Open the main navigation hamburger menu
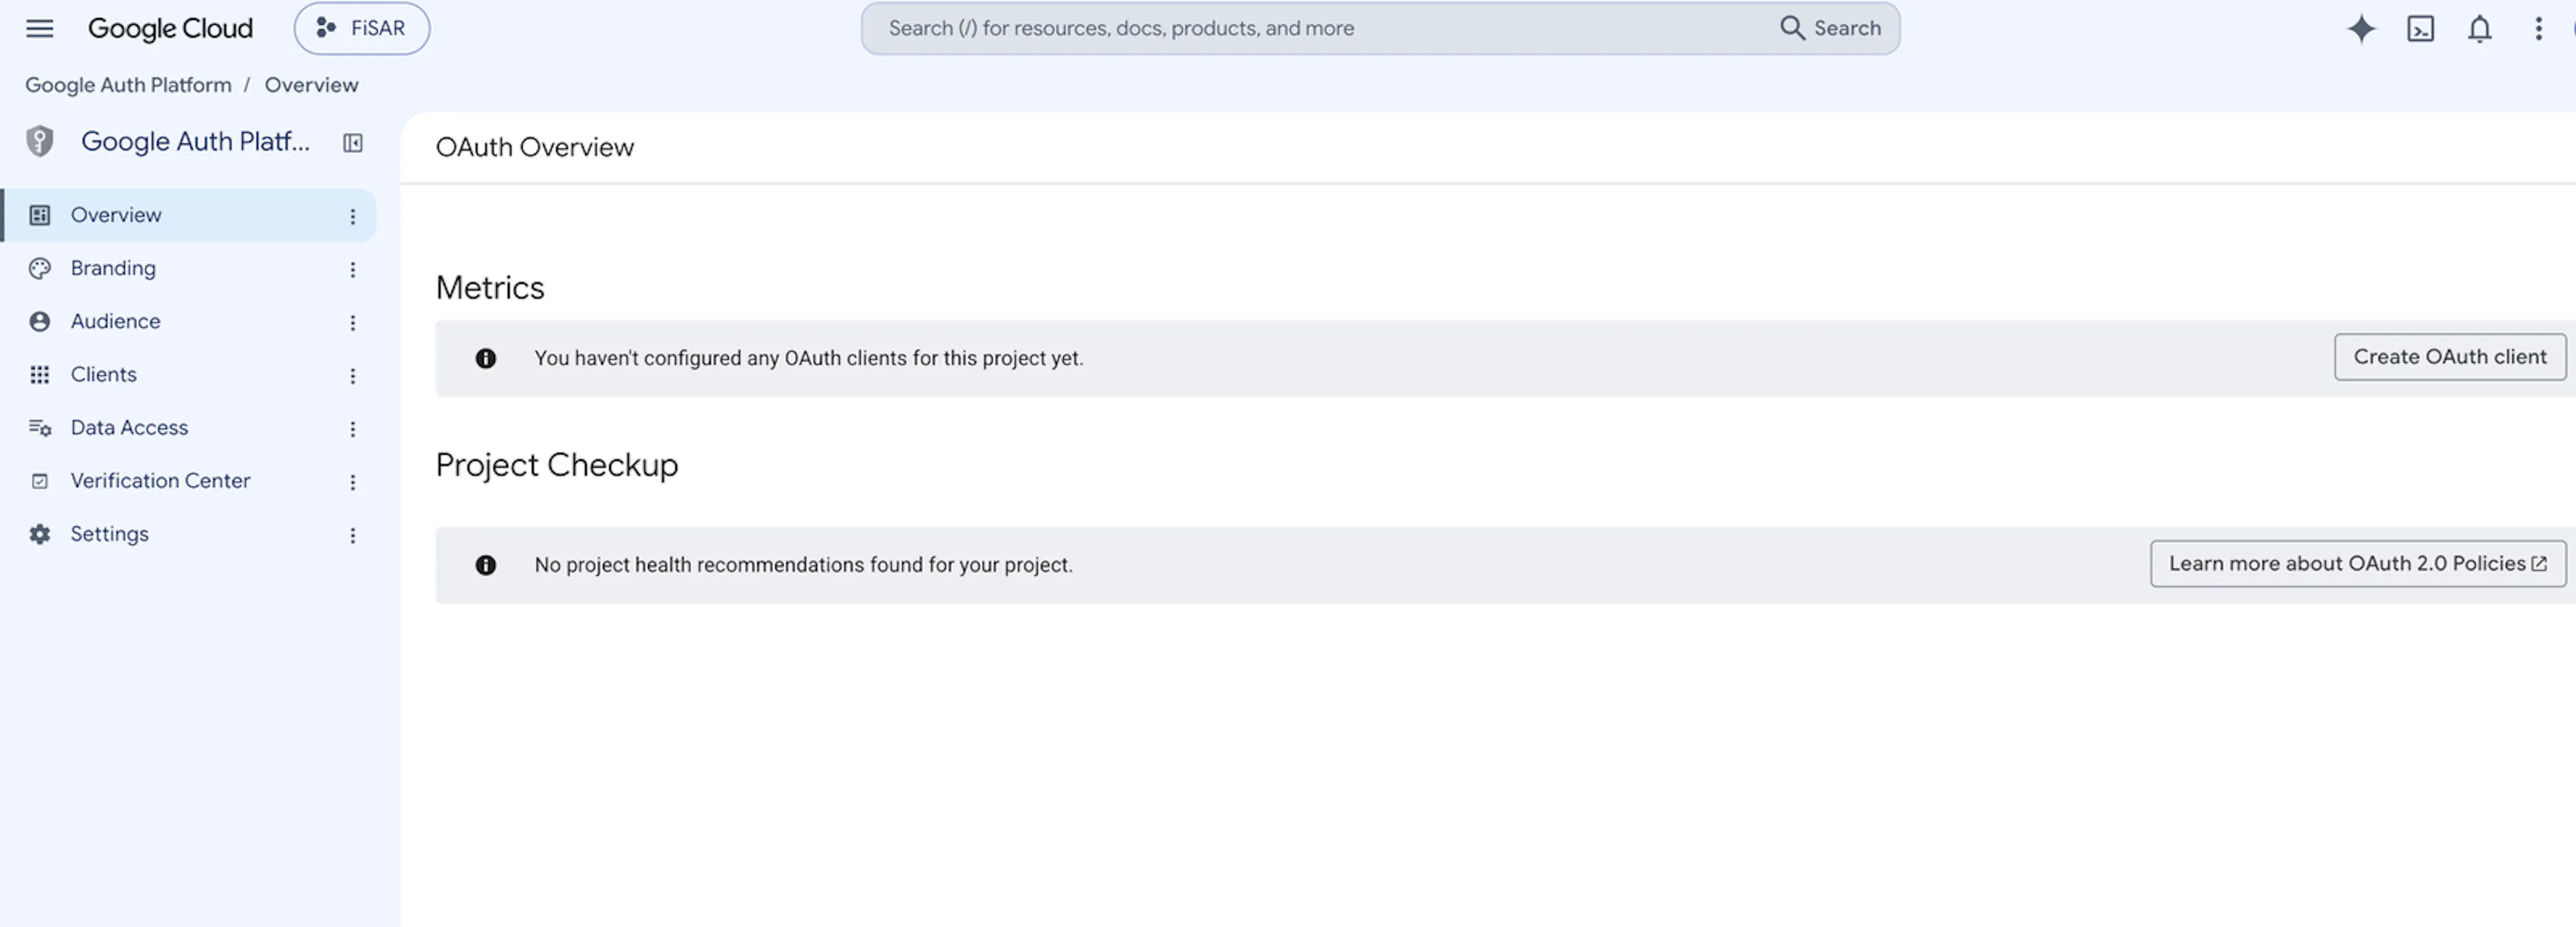2576x927 pixels. click(x=39, y=28)
